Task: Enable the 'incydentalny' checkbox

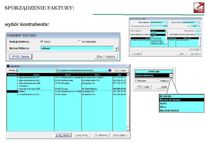Action: 79,42
